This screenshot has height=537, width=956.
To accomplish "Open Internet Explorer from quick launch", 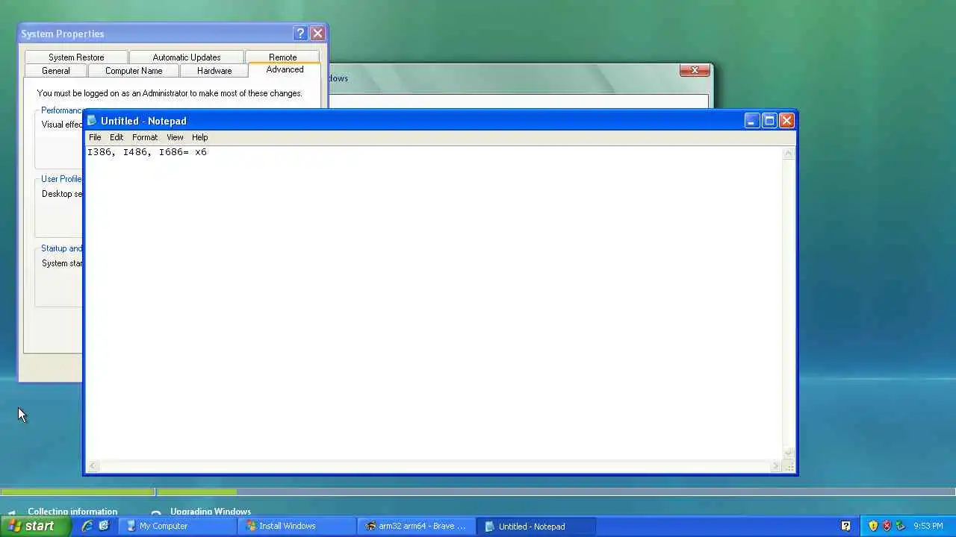I will click(x=87, y=526).
